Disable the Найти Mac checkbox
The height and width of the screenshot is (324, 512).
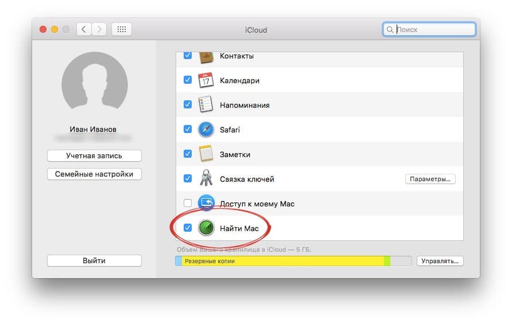(x=188, y=228)
